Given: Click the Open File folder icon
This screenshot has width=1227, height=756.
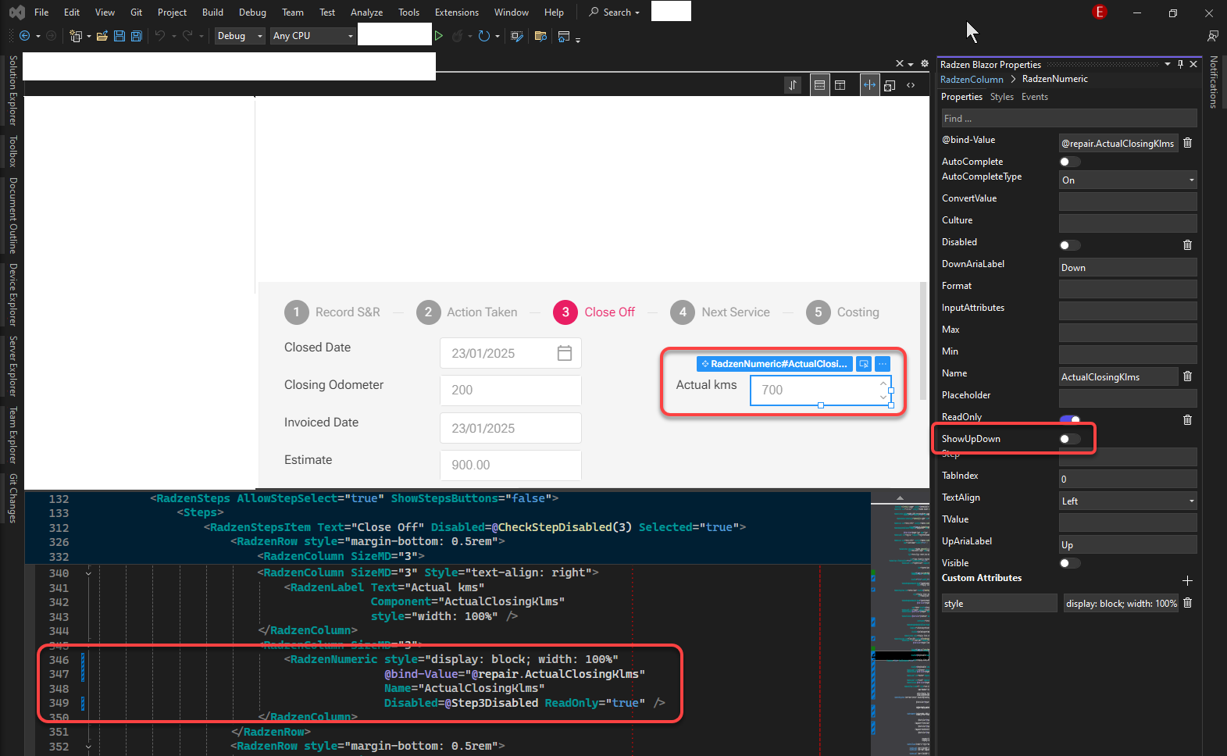Looking at the screenshot, I should click(x=102, y=36).
